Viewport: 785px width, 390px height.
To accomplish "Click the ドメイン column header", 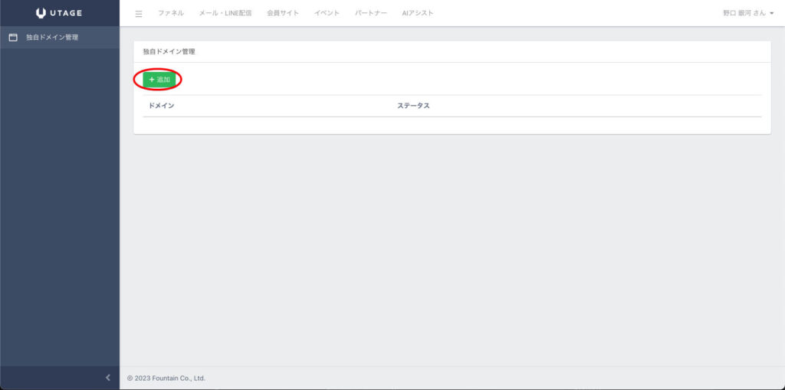I will (161, 106).
